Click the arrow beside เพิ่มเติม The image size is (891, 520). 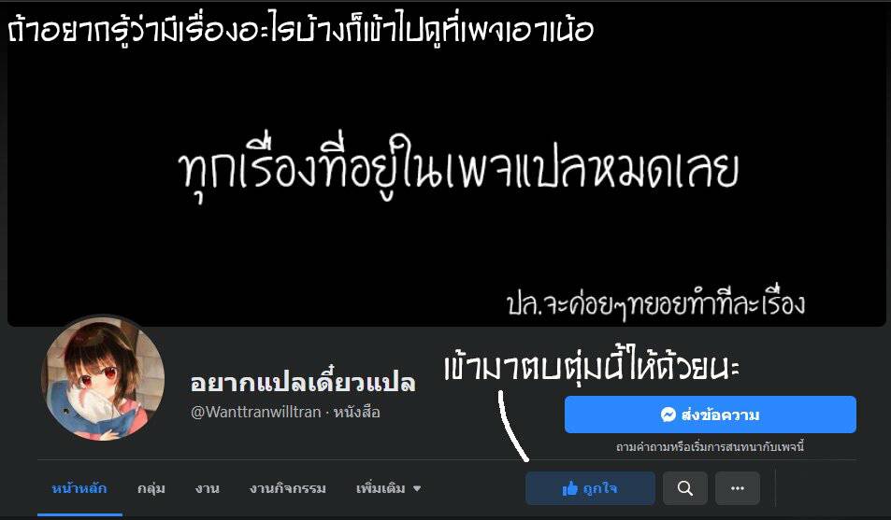[x=417, y=488]
